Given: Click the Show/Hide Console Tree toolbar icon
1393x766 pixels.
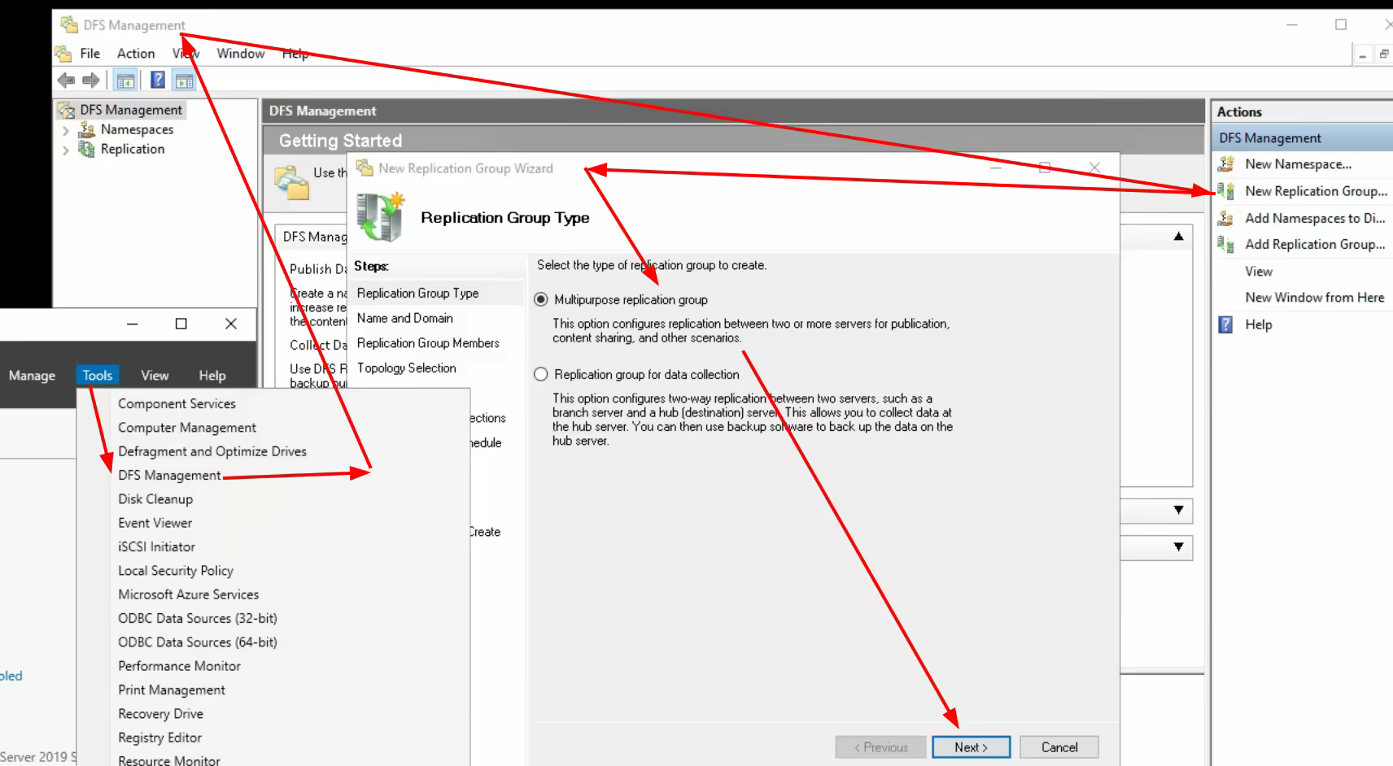Looking at the screenshot, I should click(x=125, y=80).
